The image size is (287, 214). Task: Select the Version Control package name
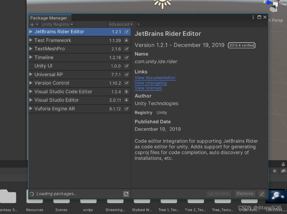[52, 83]
